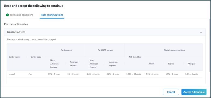Screen dimensions: 211x98
Task: Click the Afterpay 5.9% + 0 cents cell
Action: (191, 74)
